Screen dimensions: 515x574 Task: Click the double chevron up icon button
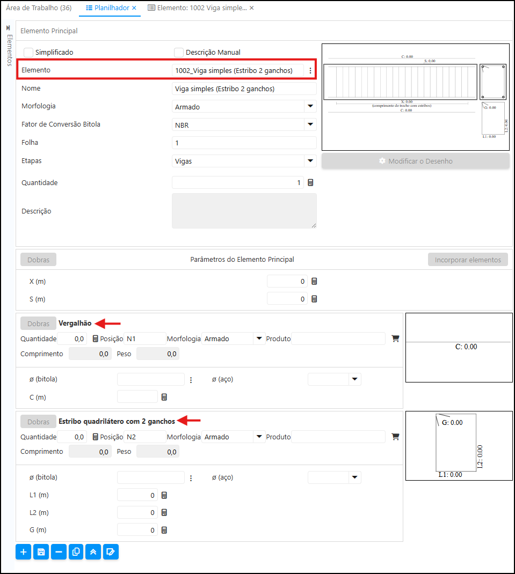(93, 551)
